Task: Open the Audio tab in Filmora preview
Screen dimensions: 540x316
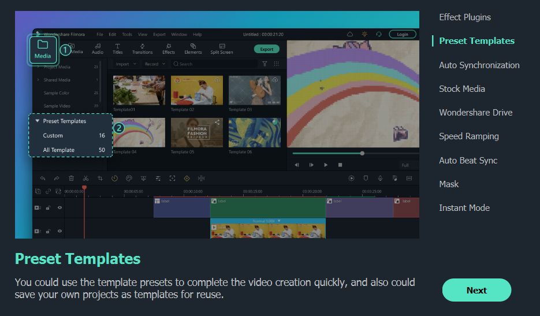Action: point(98,49)
